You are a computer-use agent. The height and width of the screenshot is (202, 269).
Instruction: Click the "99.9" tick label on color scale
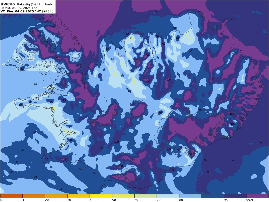pyautogui.click(x=249, y=200)
